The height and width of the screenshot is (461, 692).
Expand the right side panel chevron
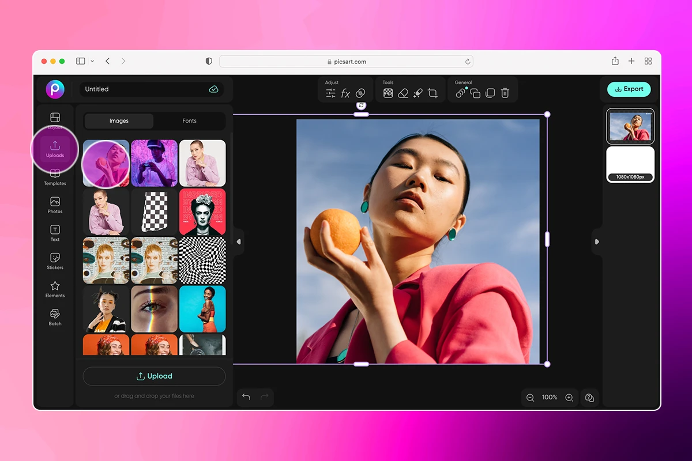597,243
